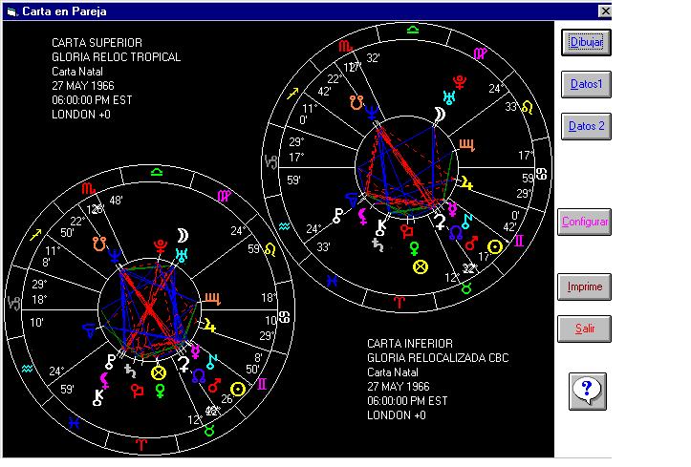Print the chart with Imprime

pyautogui.click(x=585, y=287)
